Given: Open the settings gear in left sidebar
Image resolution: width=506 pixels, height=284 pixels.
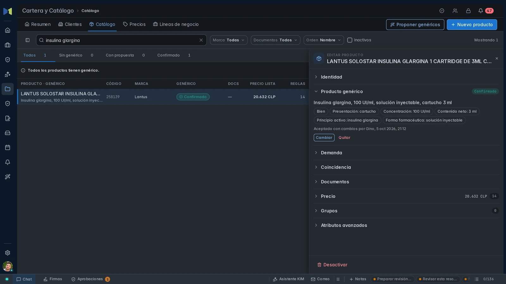Looking at the screenshot, I should (x=8, y=253).
